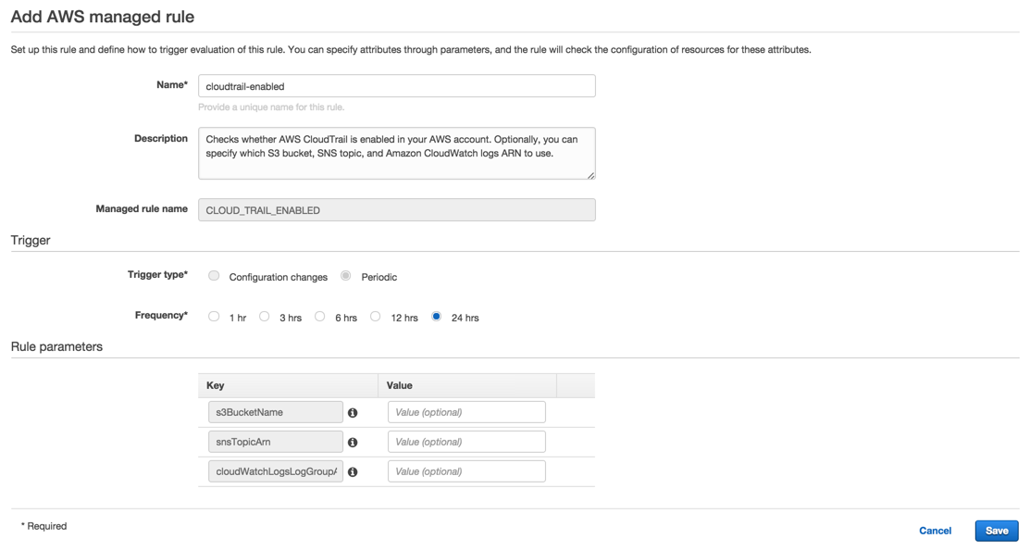Click the Key column header
Image resolution: width=1030 pixels, height=551 pixels.
click(212, 384)
